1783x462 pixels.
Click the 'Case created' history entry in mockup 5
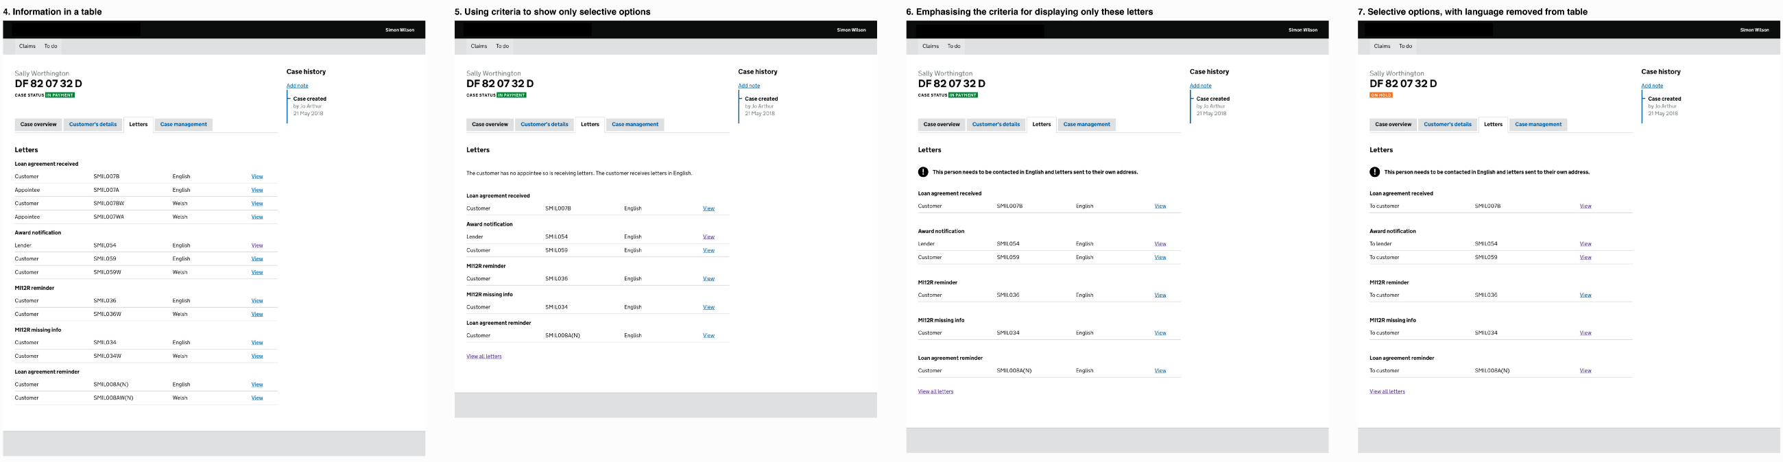click(761, 99)
